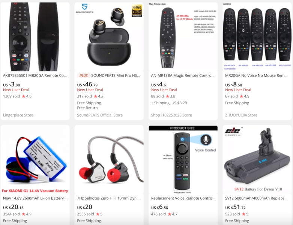293x225 pixels.
Task: Open the AKB75855501 MR20GA Remote title
Action: click(x=35, y=75)
